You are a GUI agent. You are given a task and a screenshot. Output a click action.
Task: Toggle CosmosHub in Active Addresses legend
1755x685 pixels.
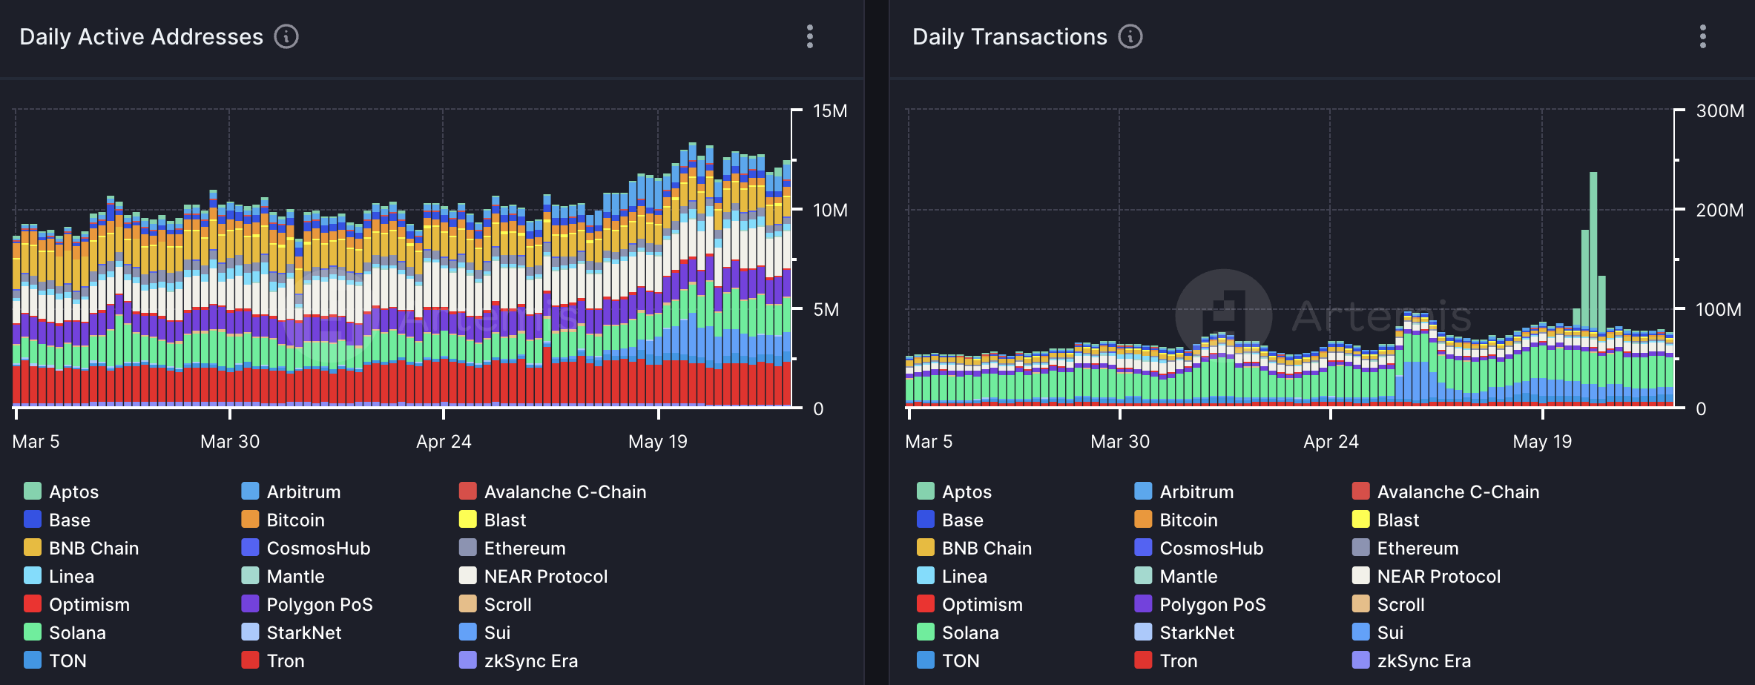(x=306, y=548)
